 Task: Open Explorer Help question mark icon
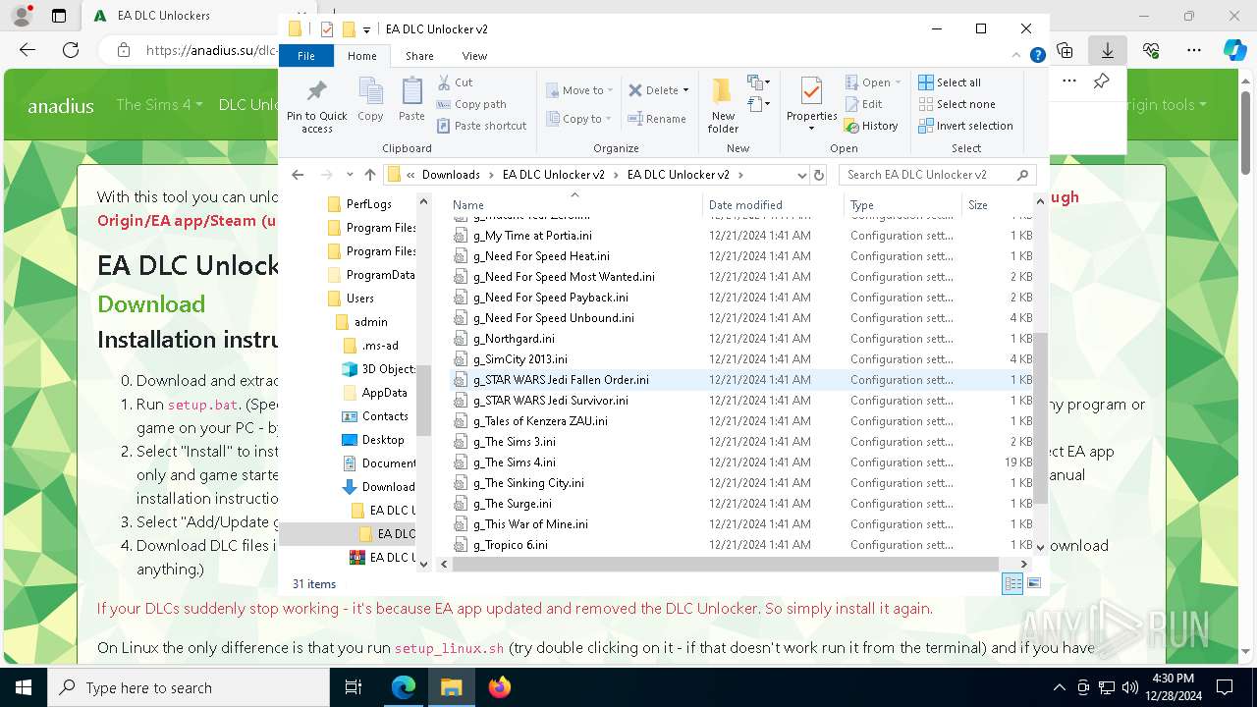(1037, 56)
